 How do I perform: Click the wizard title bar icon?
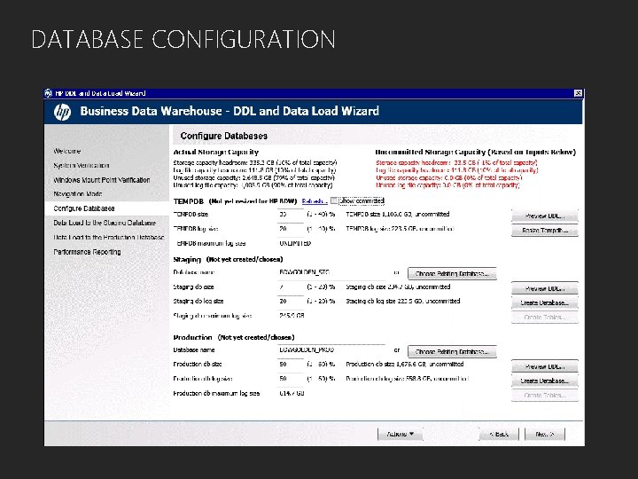coord(49,93)
